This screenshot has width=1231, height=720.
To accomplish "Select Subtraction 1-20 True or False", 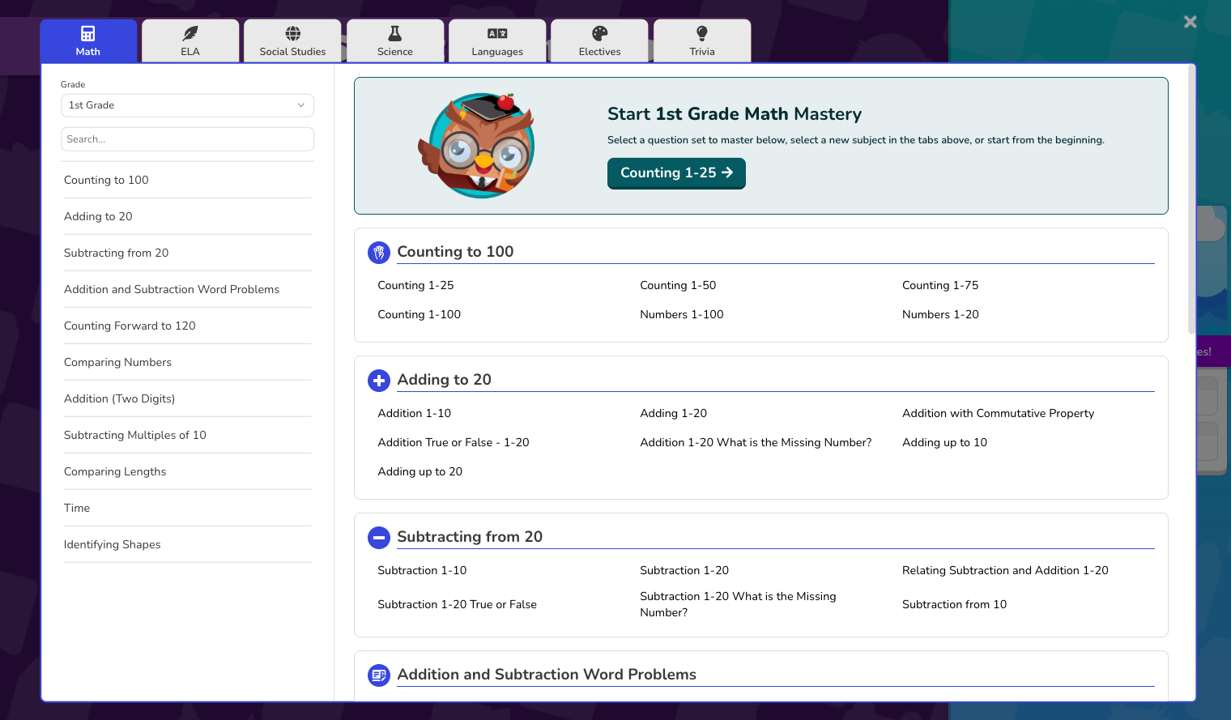I will click(x=457, y=604).
